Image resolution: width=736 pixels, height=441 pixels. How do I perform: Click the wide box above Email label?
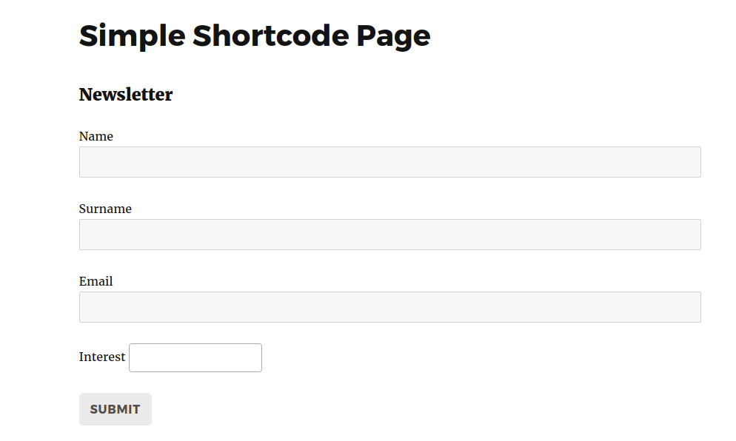389,235
